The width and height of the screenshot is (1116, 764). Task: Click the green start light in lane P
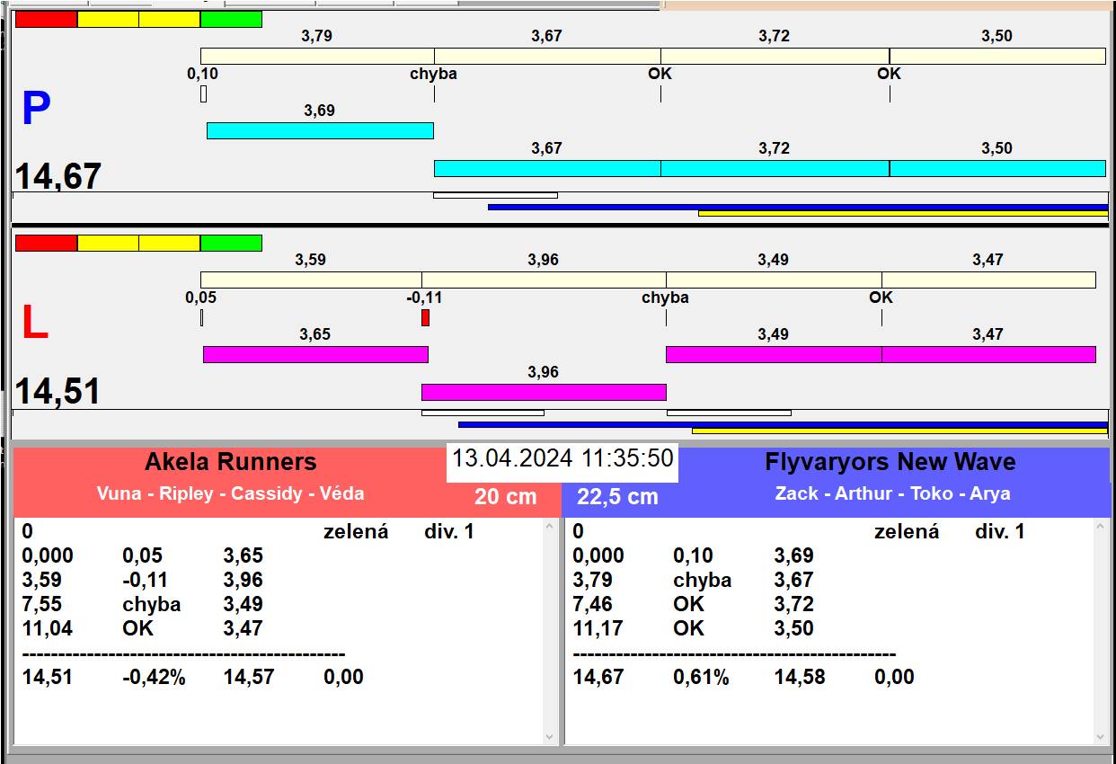point(231,20)
